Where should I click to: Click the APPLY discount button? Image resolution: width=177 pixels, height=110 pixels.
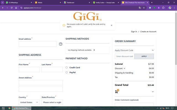point(144,56)
